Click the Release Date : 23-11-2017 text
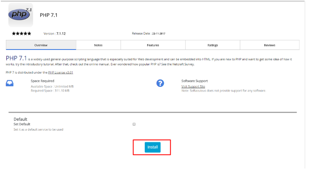This screenshot has height=176, width=312. [148, 33]
